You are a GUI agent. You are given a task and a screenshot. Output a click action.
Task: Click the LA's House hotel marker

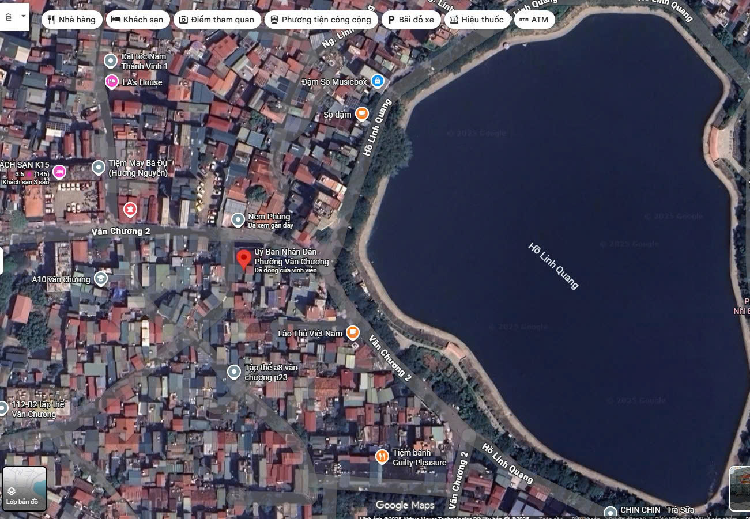pos(111,82)
